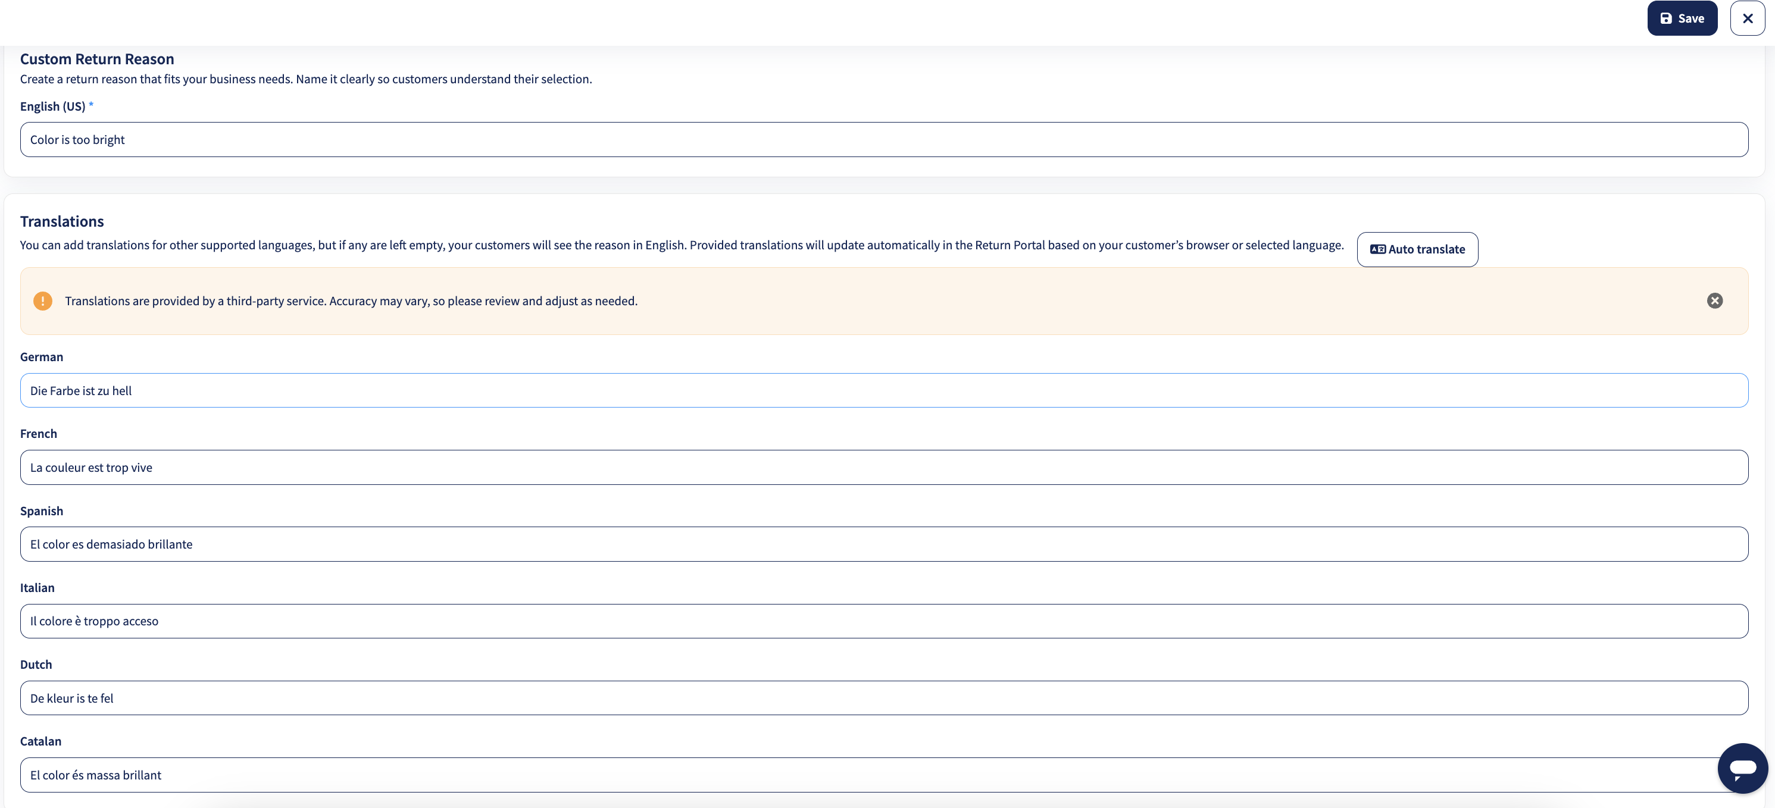1775x808 pixels.
Task: Click the Auto translate icon
Action: [x=1377, y=249]
